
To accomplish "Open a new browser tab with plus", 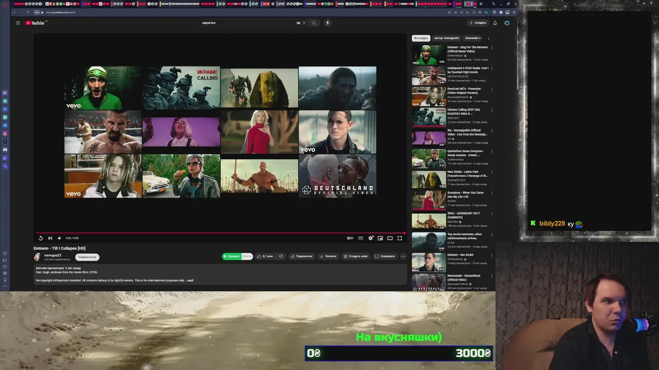I will coord(481,4).
